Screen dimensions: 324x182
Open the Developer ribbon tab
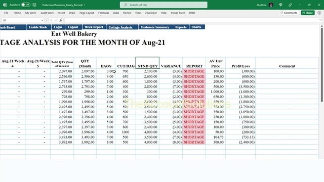point(151,13)
